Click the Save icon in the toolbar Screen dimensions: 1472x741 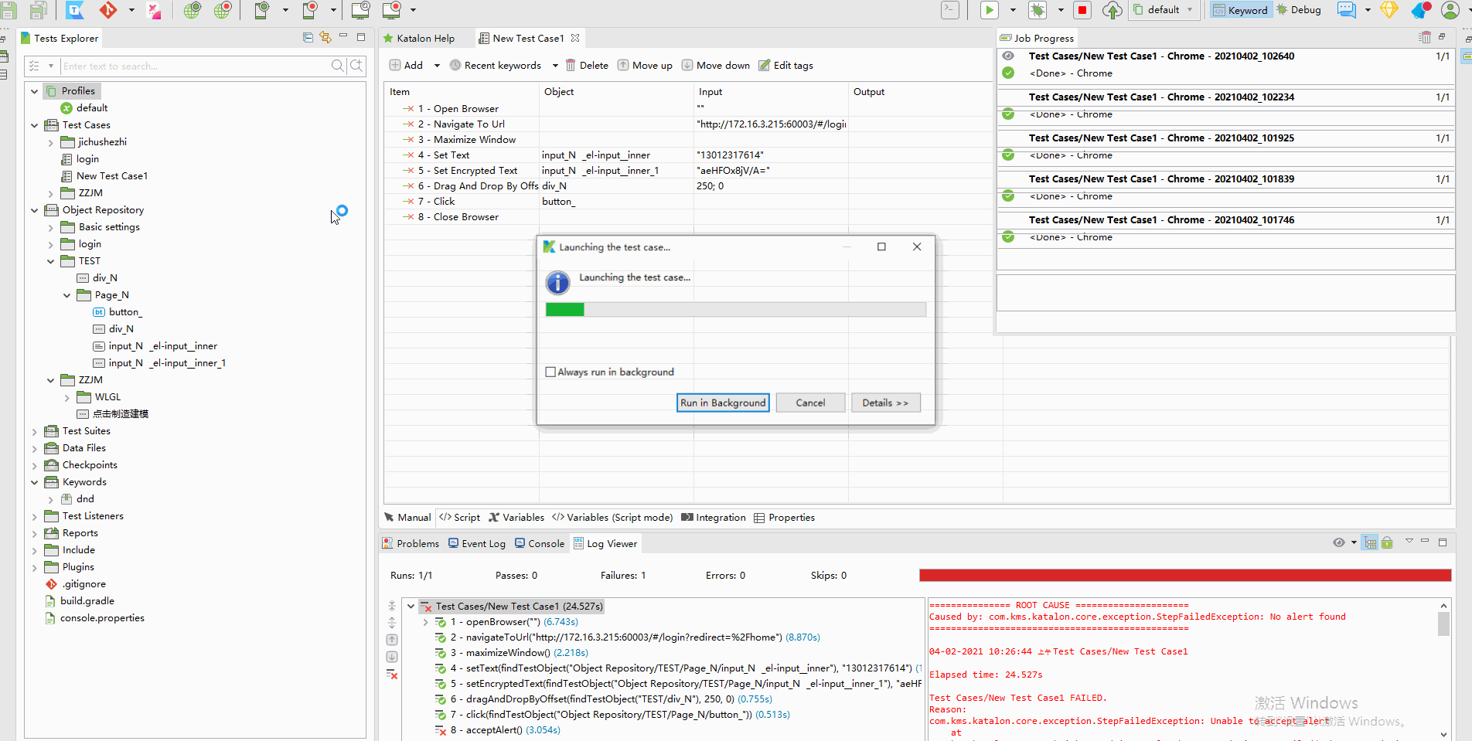pos(9,10)
